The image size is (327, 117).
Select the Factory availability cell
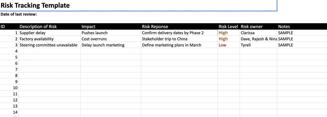point(50,39)
